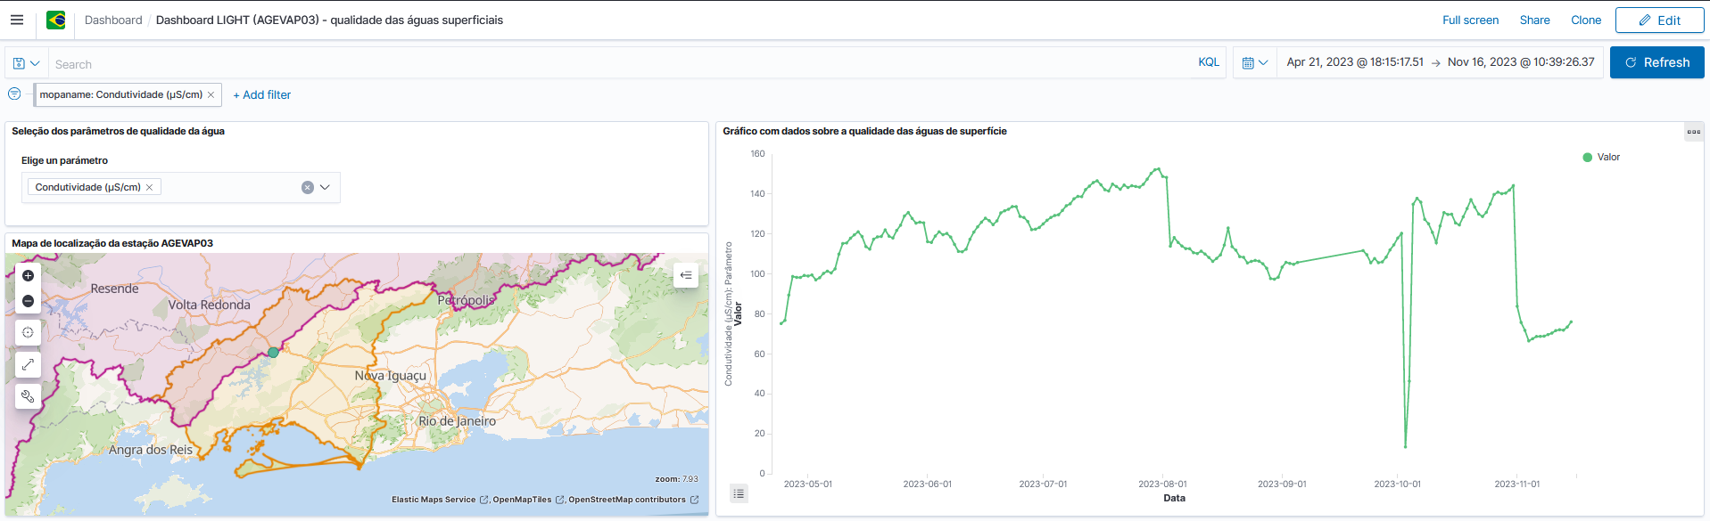
Task: Zoom in on the map
Action: tap(28, 276)
